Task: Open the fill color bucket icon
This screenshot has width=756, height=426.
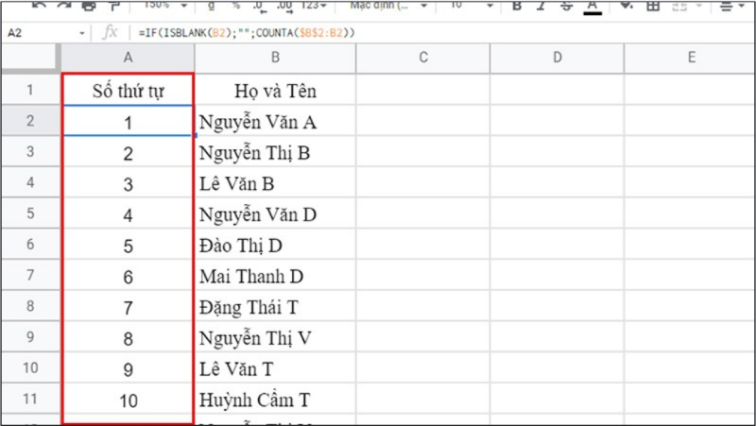Action: (x=627, y=6)
